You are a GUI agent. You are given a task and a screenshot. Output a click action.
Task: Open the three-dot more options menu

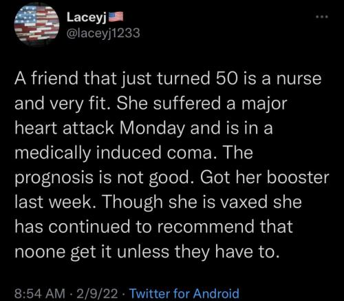pyautogui.click(x=322, y=17)
